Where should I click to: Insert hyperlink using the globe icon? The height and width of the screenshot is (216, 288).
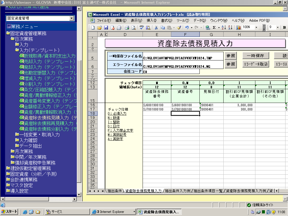[208, 28]
